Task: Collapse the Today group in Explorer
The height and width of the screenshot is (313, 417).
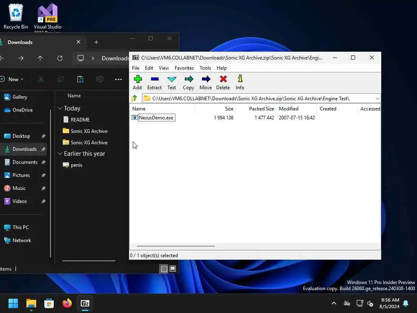Action: (x=60, y=108)
